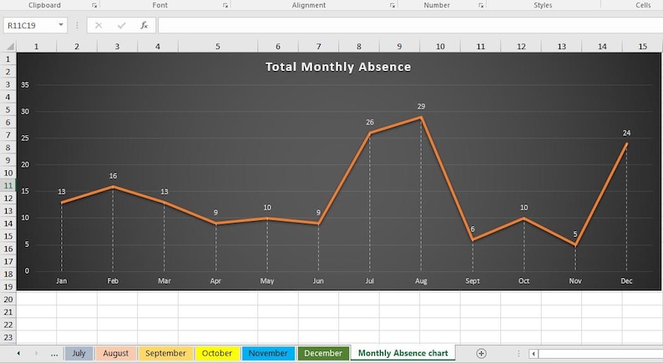Open the Alignment group dialog launcher

point(392,6)
